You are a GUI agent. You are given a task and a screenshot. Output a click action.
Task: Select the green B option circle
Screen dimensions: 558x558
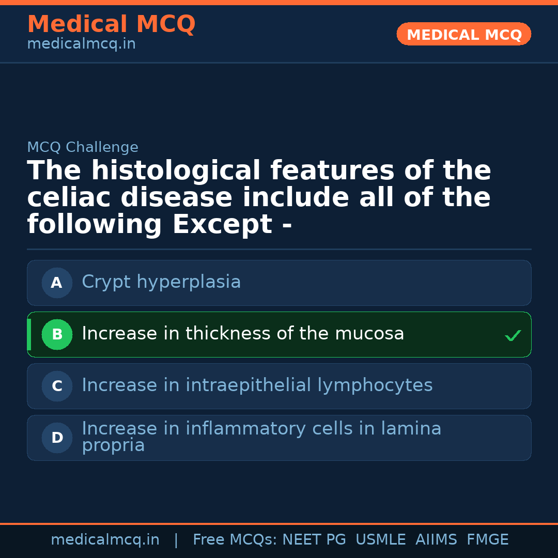(x=57, y=334)
